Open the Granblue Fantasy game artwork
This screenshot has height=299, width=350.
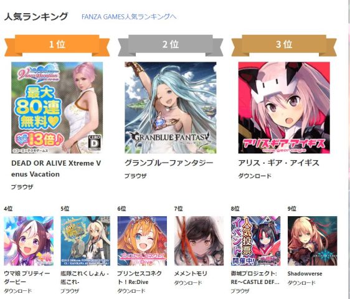click(x=171, y=108)
